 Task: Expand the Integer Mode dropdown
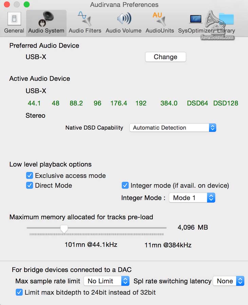click(x=192, y=198)
